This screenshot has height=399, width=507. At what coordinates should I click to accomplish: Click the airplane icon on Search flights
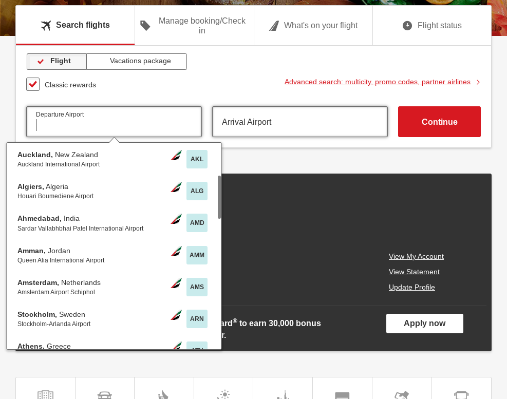coord(46,25)
